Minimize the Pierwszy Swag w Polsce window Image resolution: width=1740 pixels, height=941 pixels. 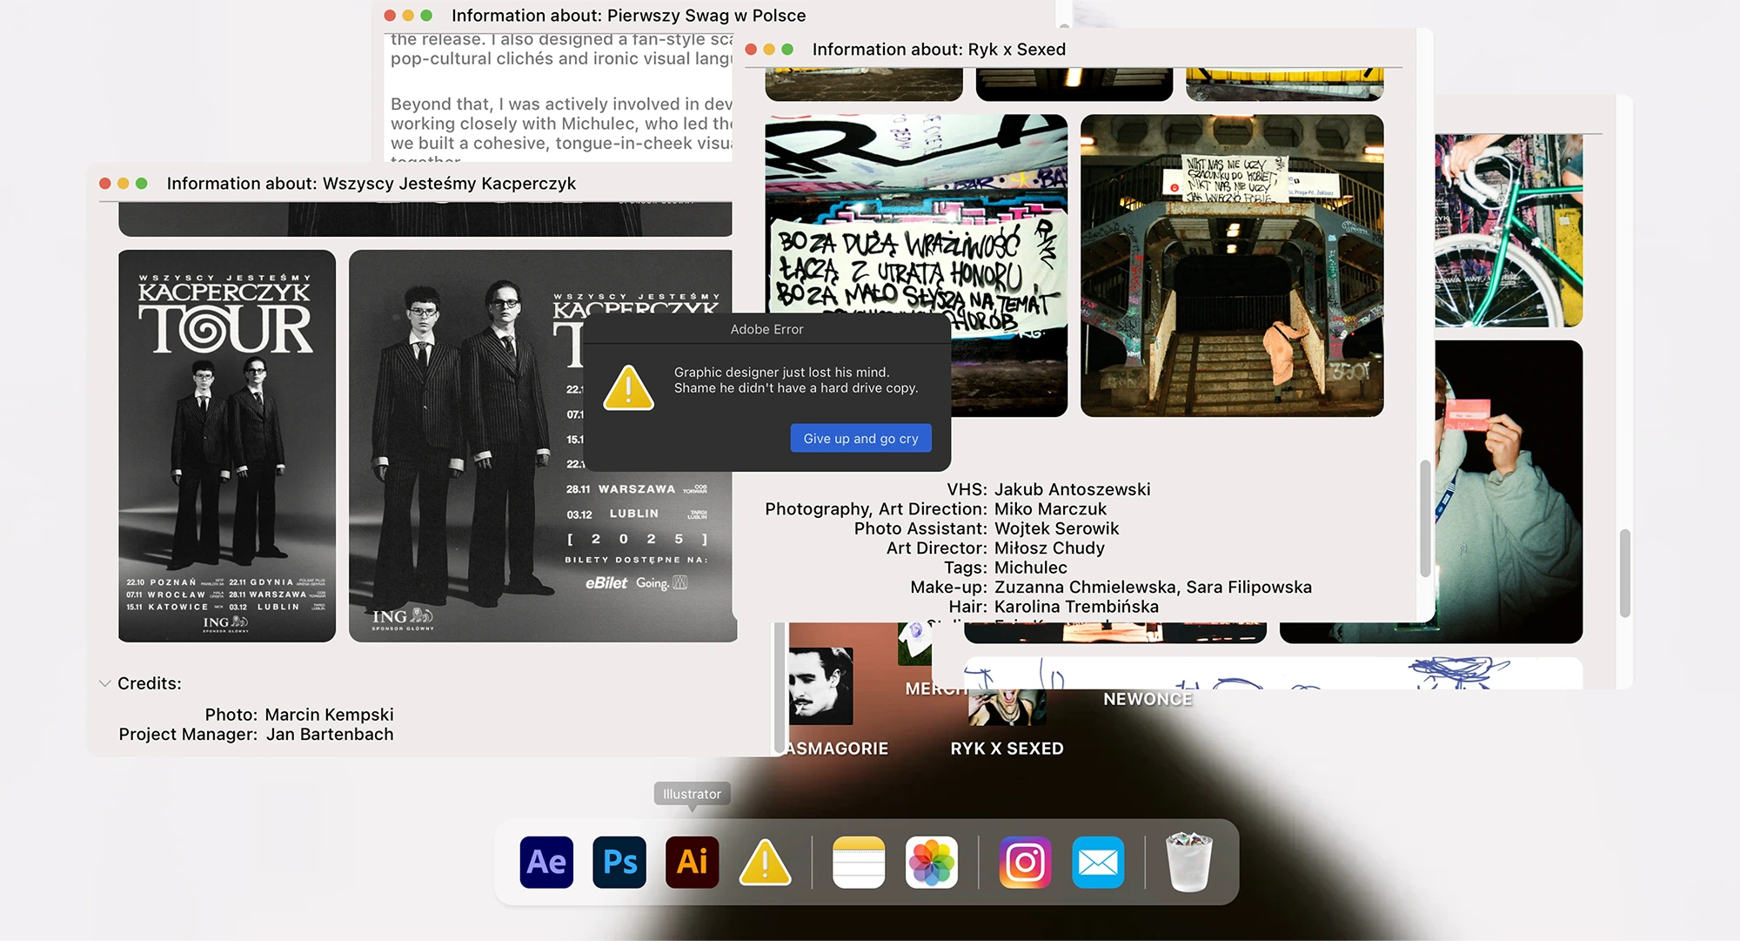[x=408, y=16]
